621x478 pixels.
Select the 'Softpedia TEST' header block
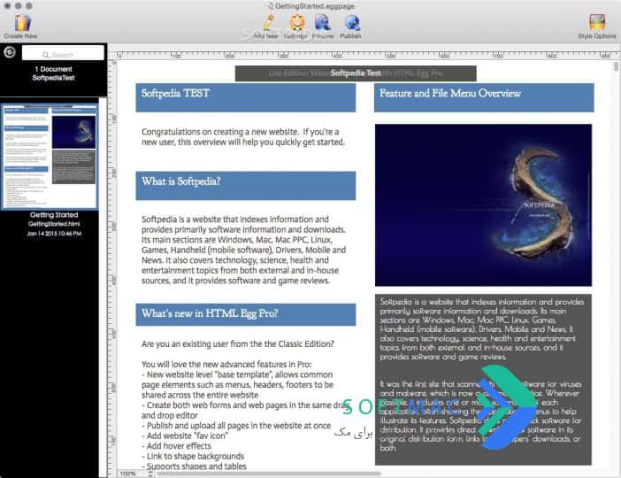tap(246, 97)
